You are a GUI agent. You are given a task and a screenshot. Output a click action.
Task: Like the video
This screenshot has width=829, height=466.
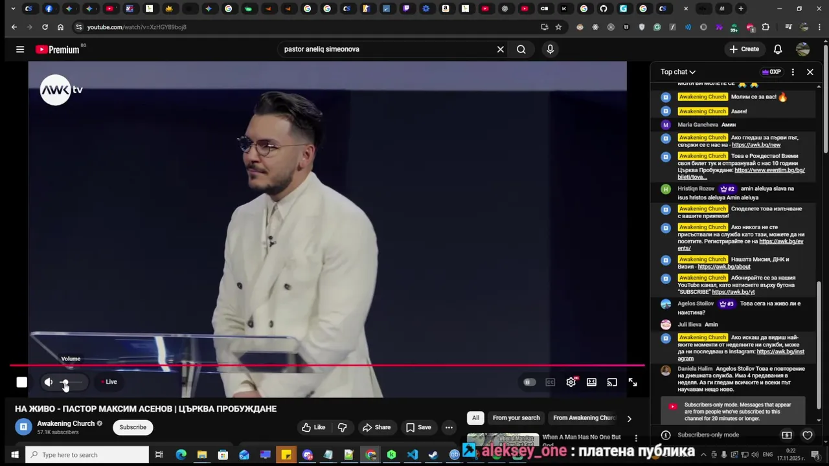point(313,427)
